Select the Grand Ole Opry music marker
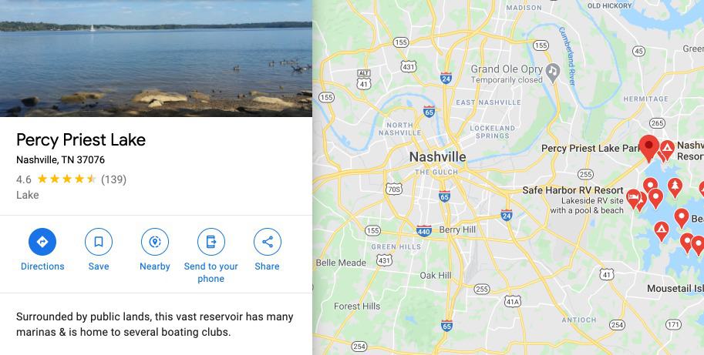Viewport: 704px width, 355px height. click(553, 72)
